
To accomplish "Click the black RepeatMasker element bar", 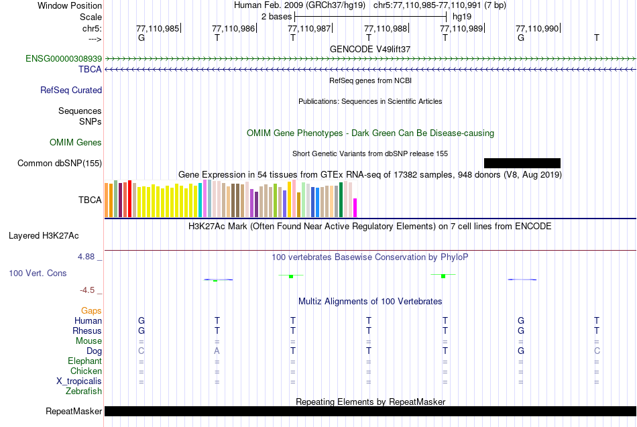I will (371, 411).
